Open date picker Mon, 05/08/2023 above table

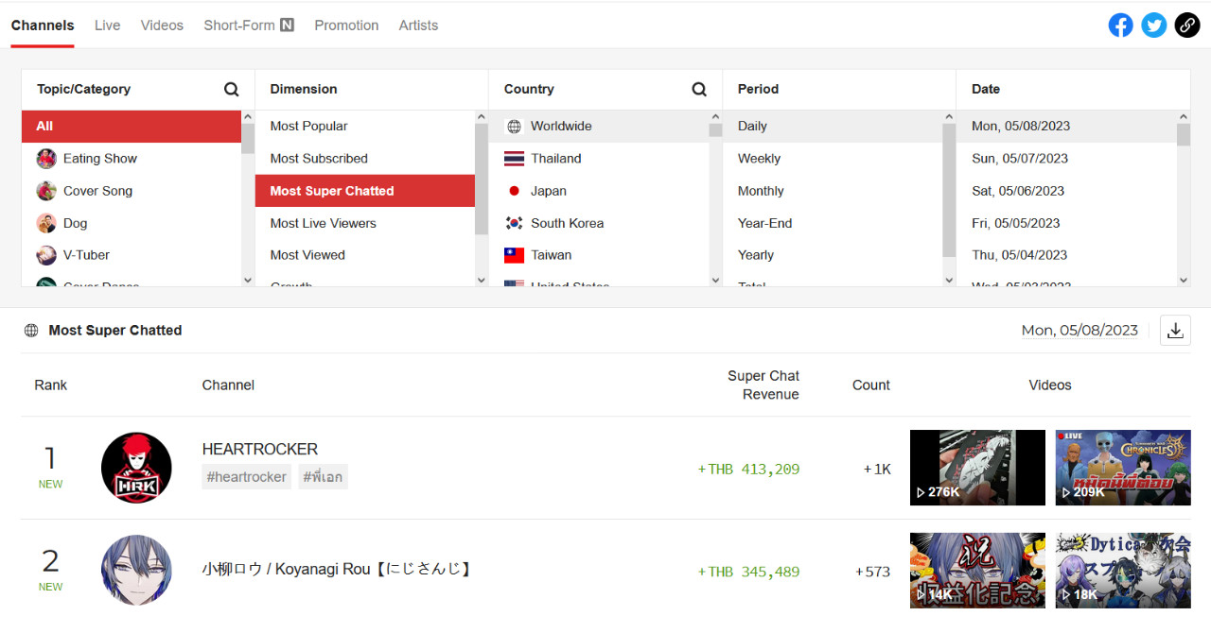pos(1079,331)
